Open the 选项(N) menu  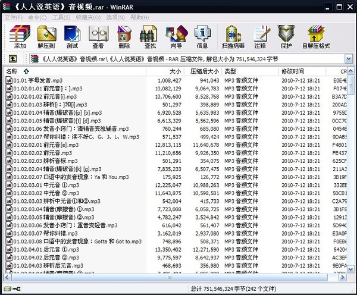(x=115, y=17)
